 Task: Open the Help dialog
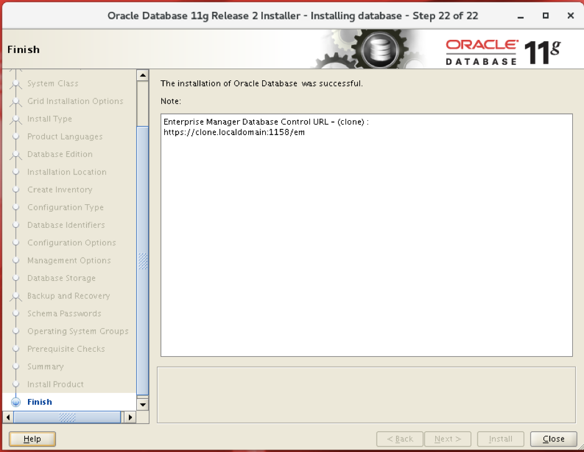pos(32,438)
